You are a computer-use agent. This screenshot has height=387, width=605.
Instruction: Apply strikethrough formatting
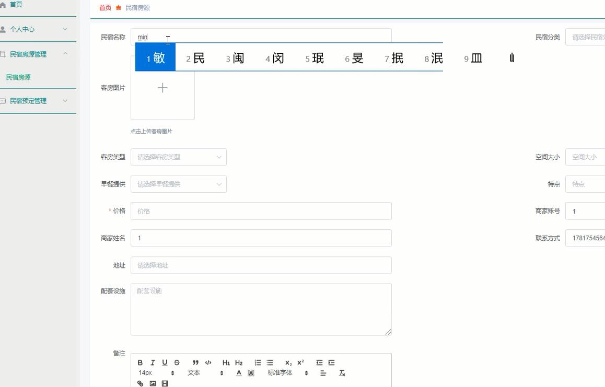pyautogui.click(x=176, y=362)
